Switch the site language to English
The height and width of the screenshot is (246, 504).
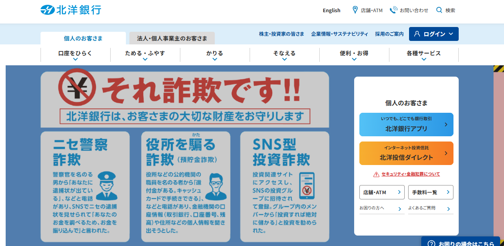pos(331,10)
